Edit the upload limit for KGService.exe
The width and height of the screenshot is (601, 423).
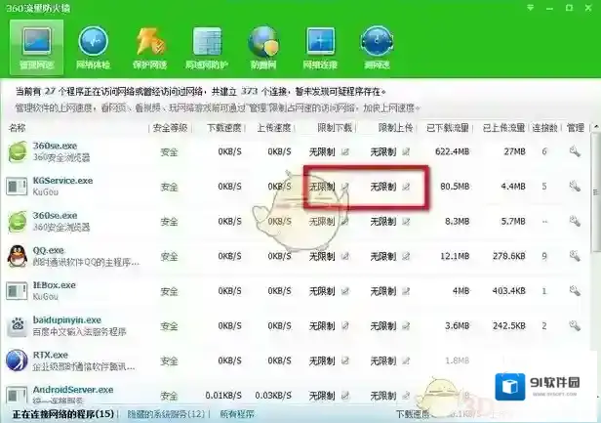pyautogui.click(x=407, y=187)
